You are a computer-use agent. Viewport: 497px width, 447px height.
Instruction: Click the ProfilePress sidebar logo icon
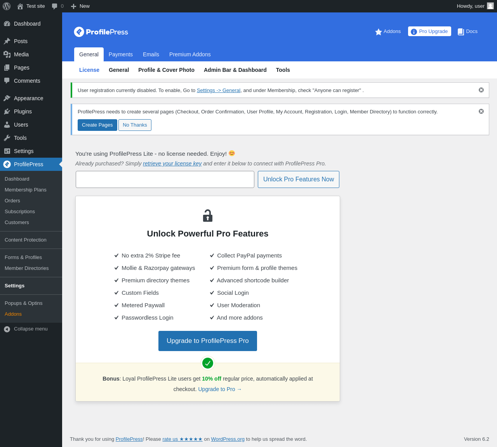pos(7,164)
